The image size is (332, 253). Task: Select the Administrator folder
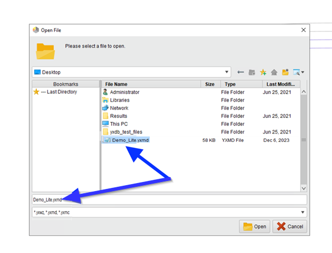pos(125,92)
